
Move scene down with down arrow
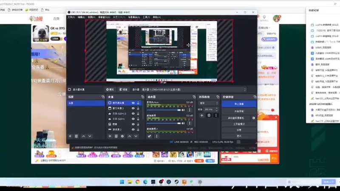click(x=90, y=136)
